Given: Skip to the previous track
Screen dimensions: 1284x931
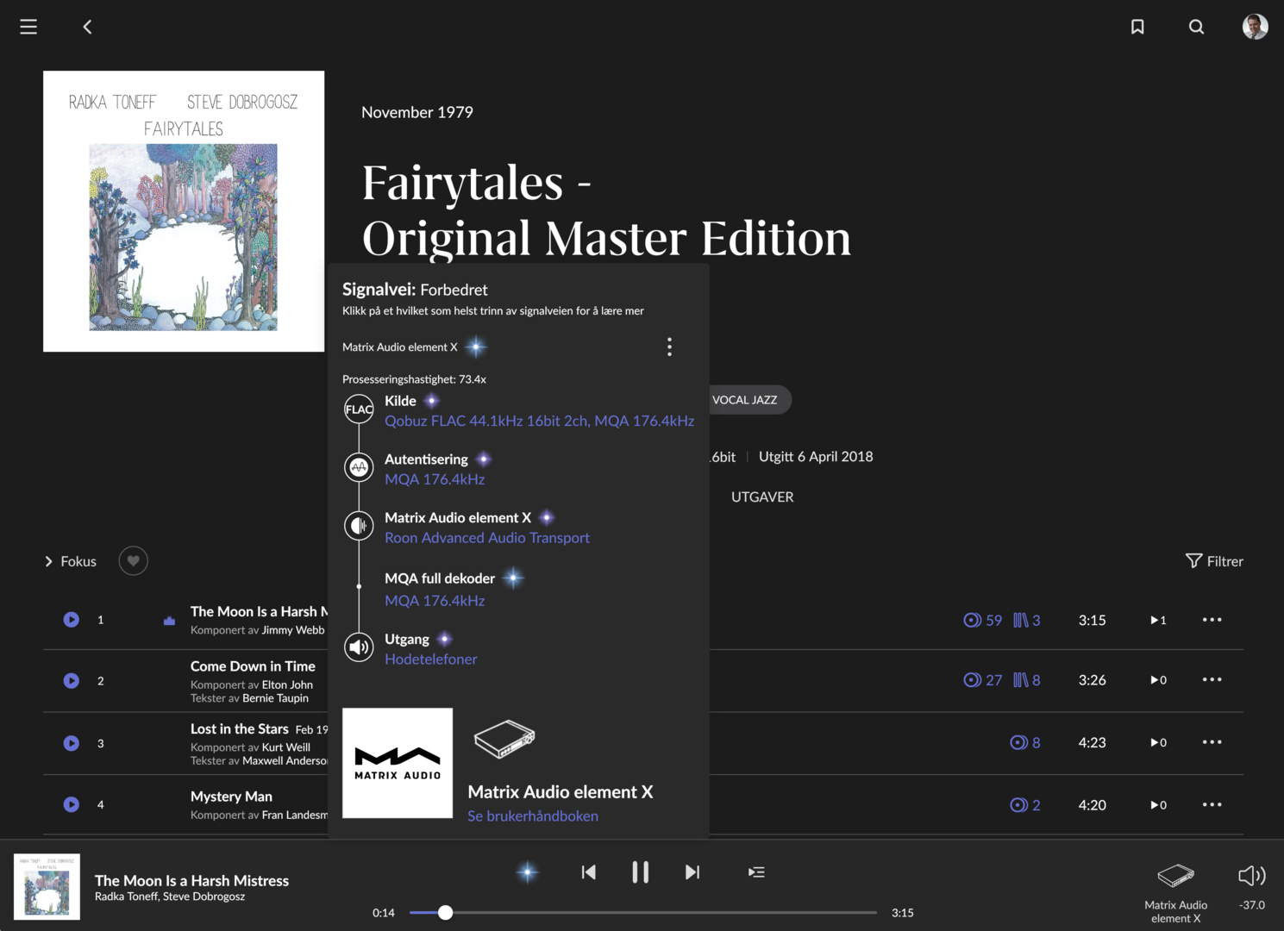Looking at the screenshot, I should pos(589,872).
